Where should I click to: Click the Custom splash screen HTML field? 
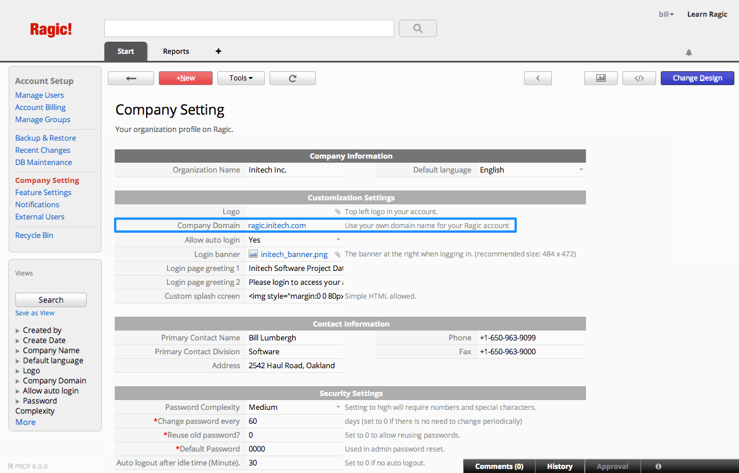tap(295, 296)
